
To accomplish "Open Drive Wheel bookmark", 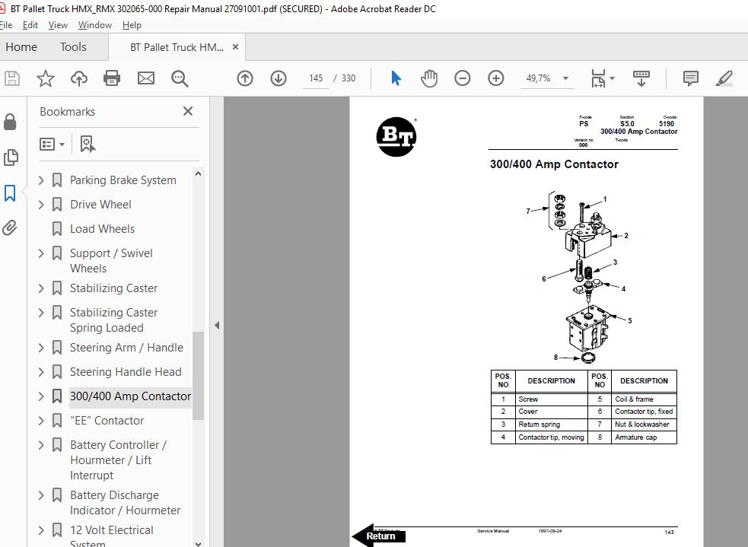I will (100, 205).
